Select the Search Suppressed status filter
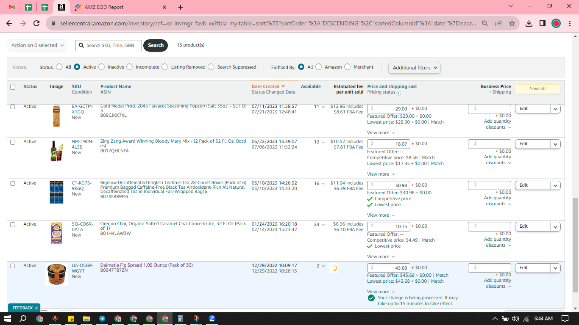Viewport: 579px width, 325px height. (x=211, y=67)
